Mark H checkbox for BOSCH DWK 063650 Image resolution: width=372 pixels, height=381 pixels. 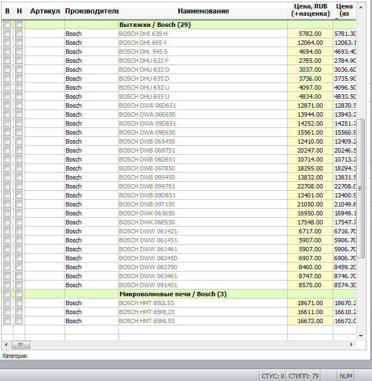tap(19, 213)
